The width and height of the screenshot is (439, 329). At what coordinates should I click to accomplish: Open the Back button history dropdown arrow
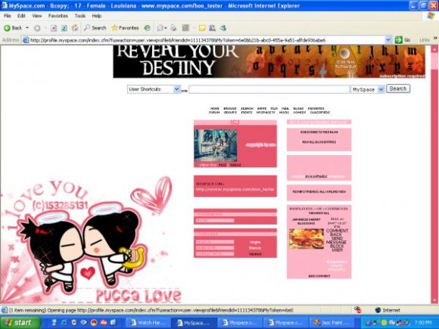[27, 28]
